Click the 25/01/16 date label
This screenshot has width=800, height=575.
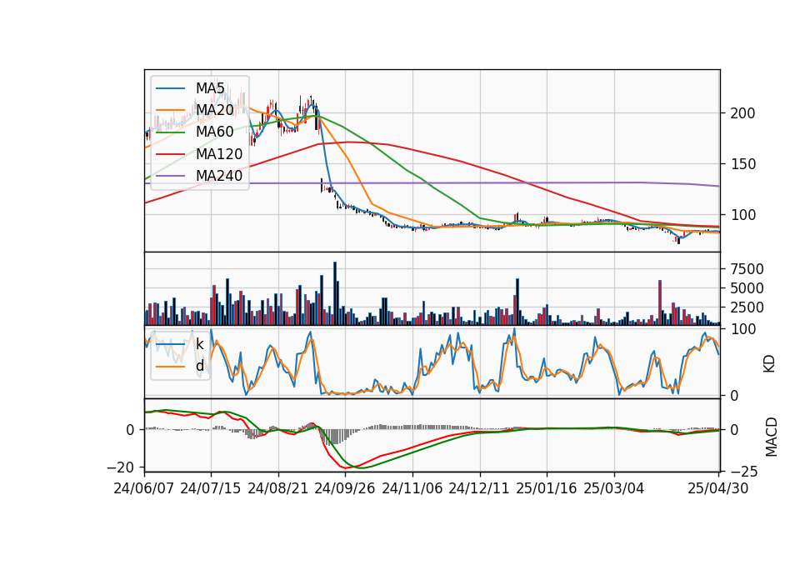pos(547,488)
